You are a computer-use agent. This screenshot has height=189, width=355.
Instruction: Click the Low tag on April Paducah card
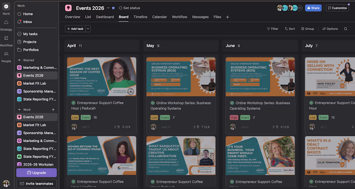click(x=75, y=117)
